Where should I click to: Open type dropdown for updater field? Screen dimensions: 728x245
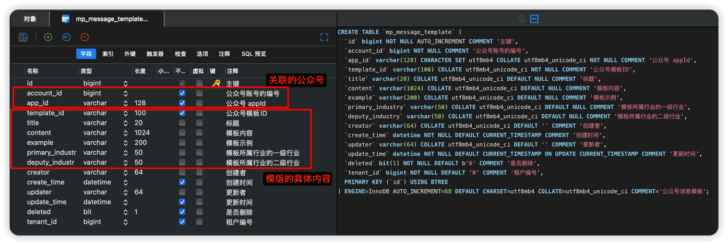tap(126, 192)
